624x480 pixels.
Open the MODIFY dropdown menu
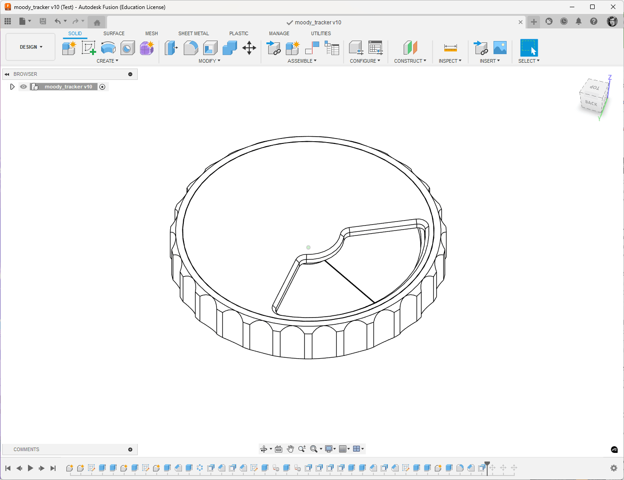[x=210, y=61]
